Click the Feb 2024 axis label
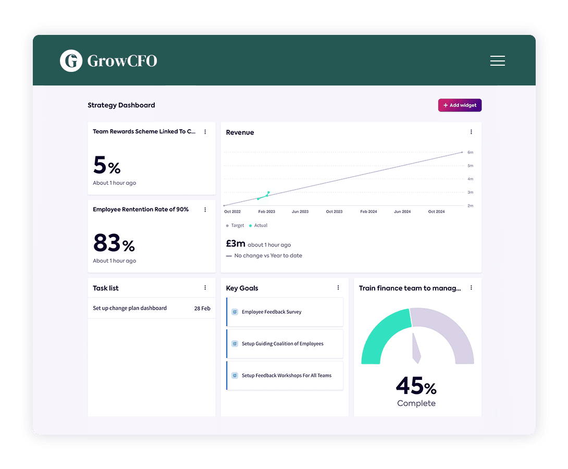Image resolution: width=568 pixels, height=469 pixels. 368,212
